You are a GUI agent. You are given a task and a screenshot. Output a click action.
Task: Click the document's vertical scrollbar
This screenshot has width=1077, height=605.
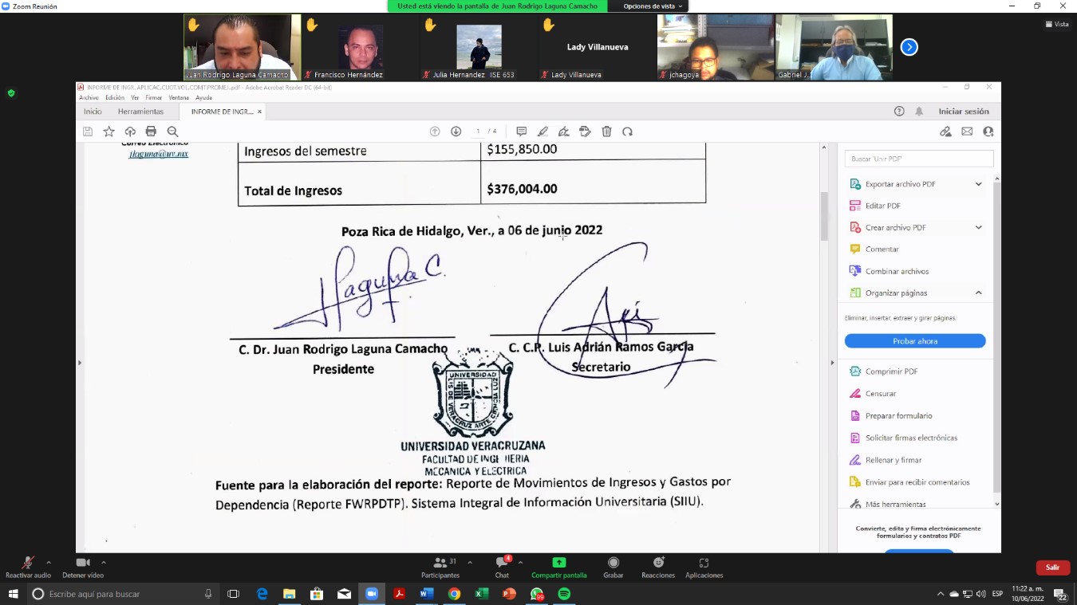pos(824,215)
